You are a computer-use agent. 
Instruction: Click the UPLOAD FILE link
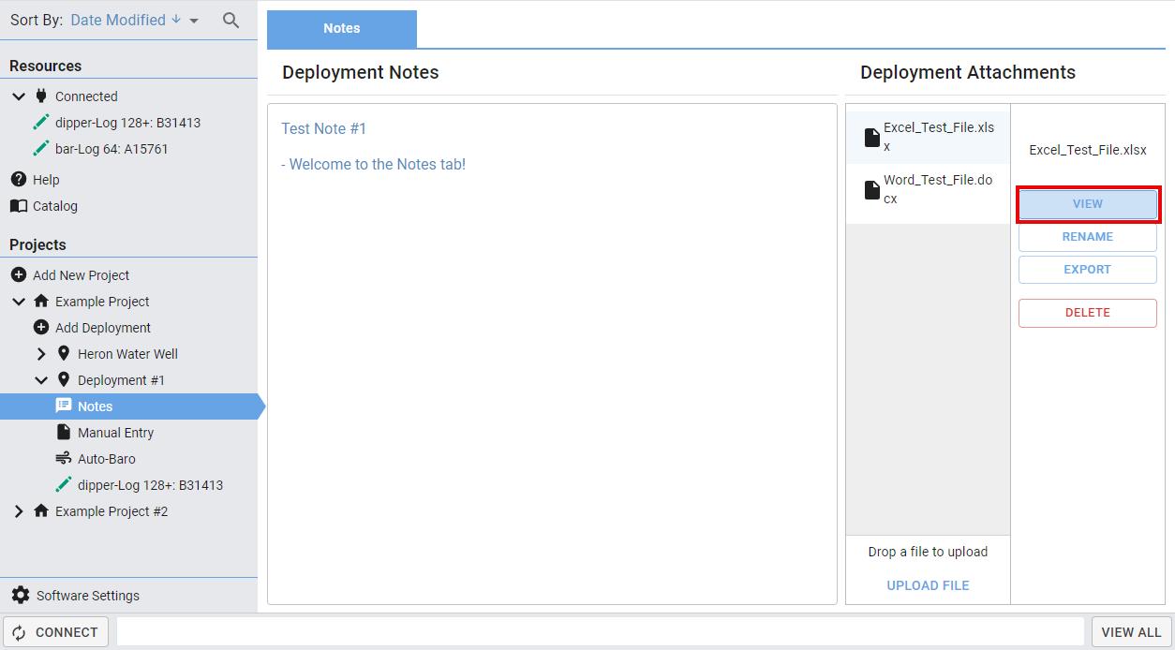928,585
